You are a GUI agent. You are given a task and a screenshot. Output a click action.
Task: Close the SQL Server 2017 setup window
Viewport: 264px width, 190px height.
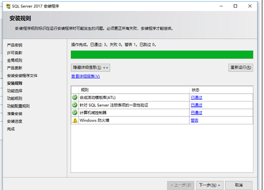(250, 6)
